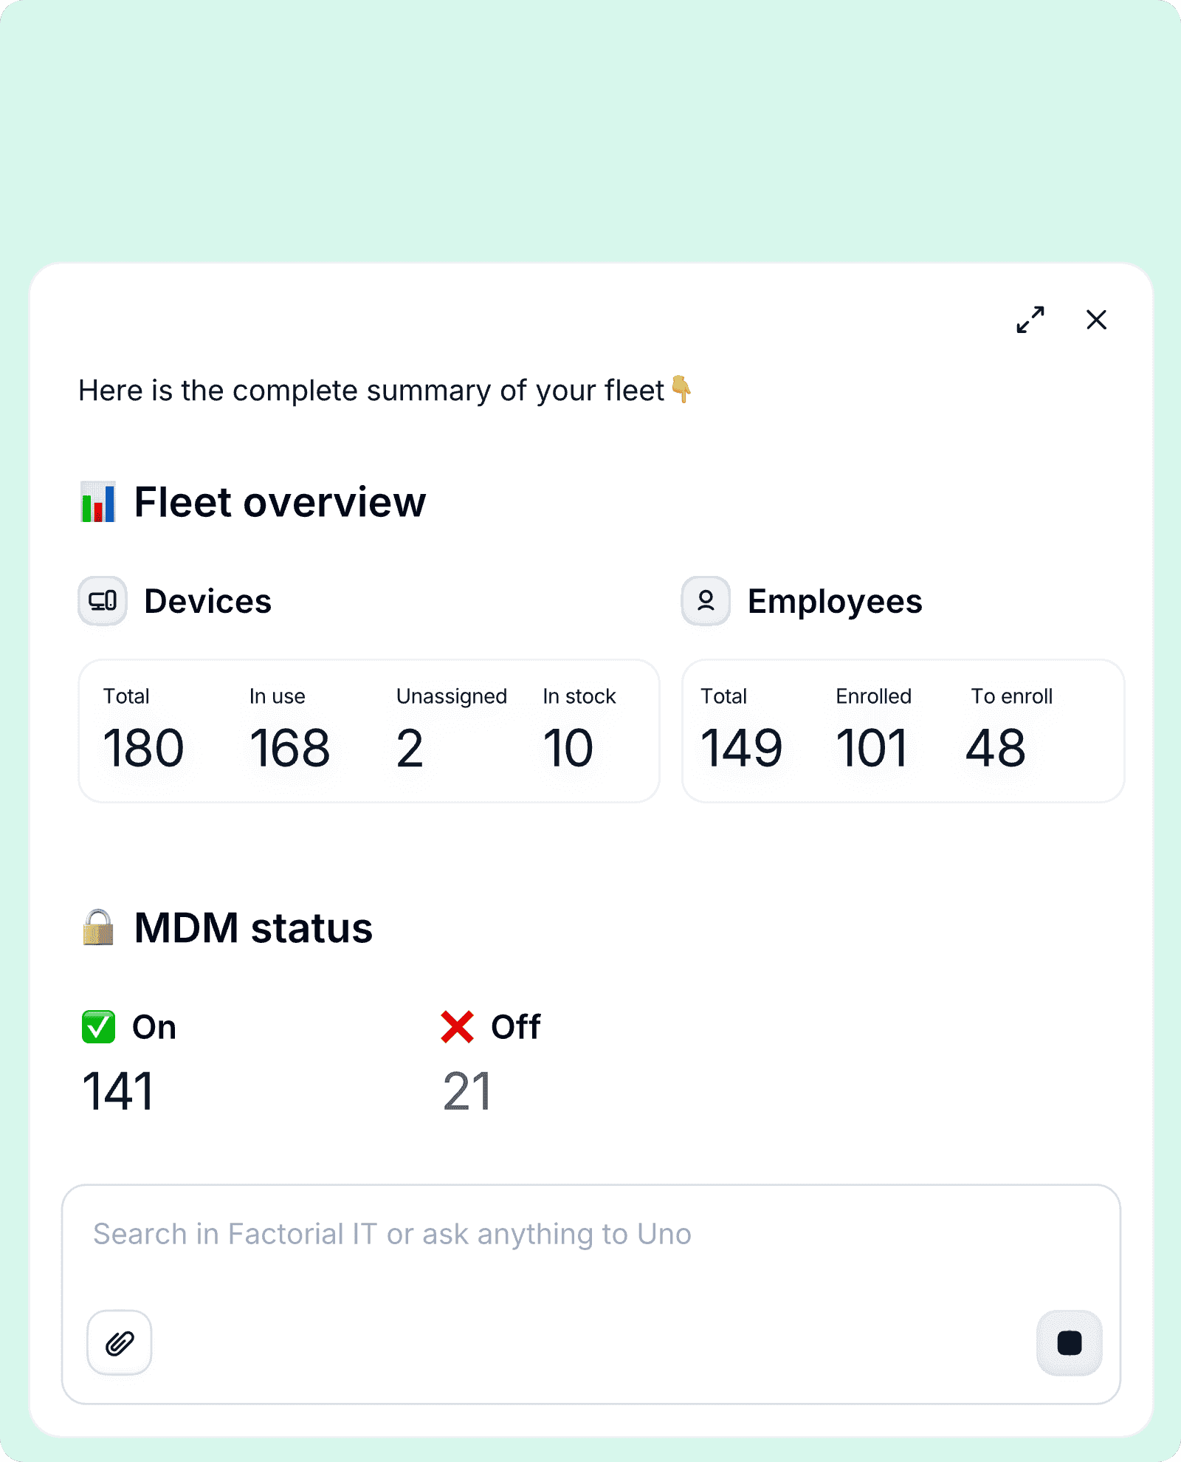
Task: Click the In stock devices count 10
Action: (x=568, y=748)
